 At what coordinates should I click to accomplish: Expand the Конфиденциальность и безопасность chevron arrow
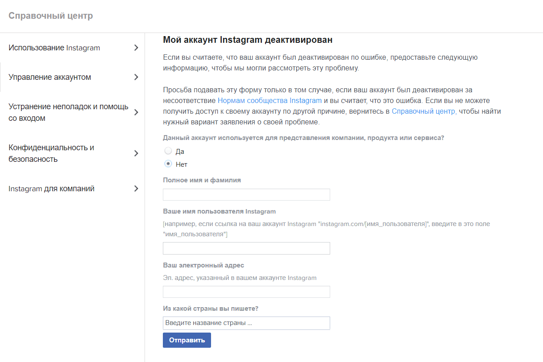[136, 153]
